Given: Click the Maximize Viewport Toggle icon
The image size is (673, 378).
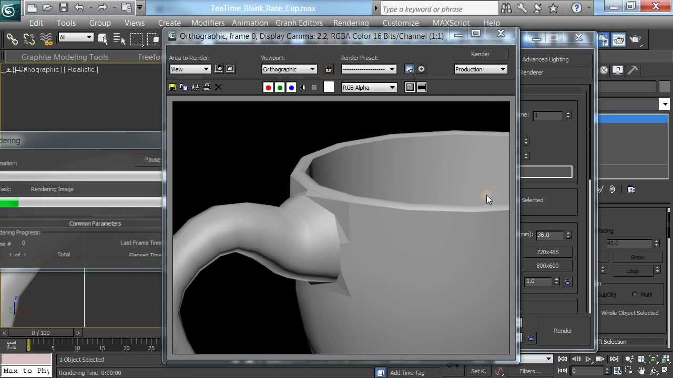Looking at the screenshot, I should tap(665, 371).
